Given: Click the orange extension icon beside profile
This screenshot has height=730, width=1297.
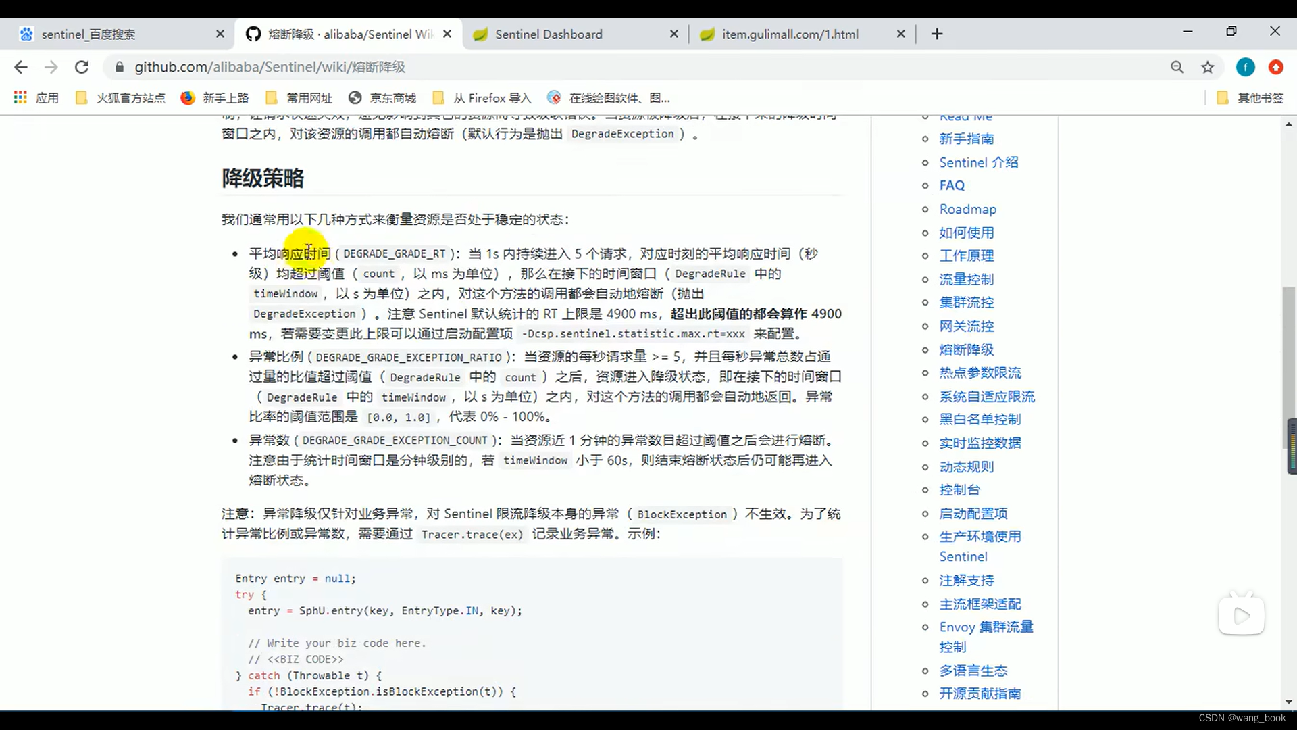Looking at the screenshot, I should pyautogui.click(x=1276, y=67).
